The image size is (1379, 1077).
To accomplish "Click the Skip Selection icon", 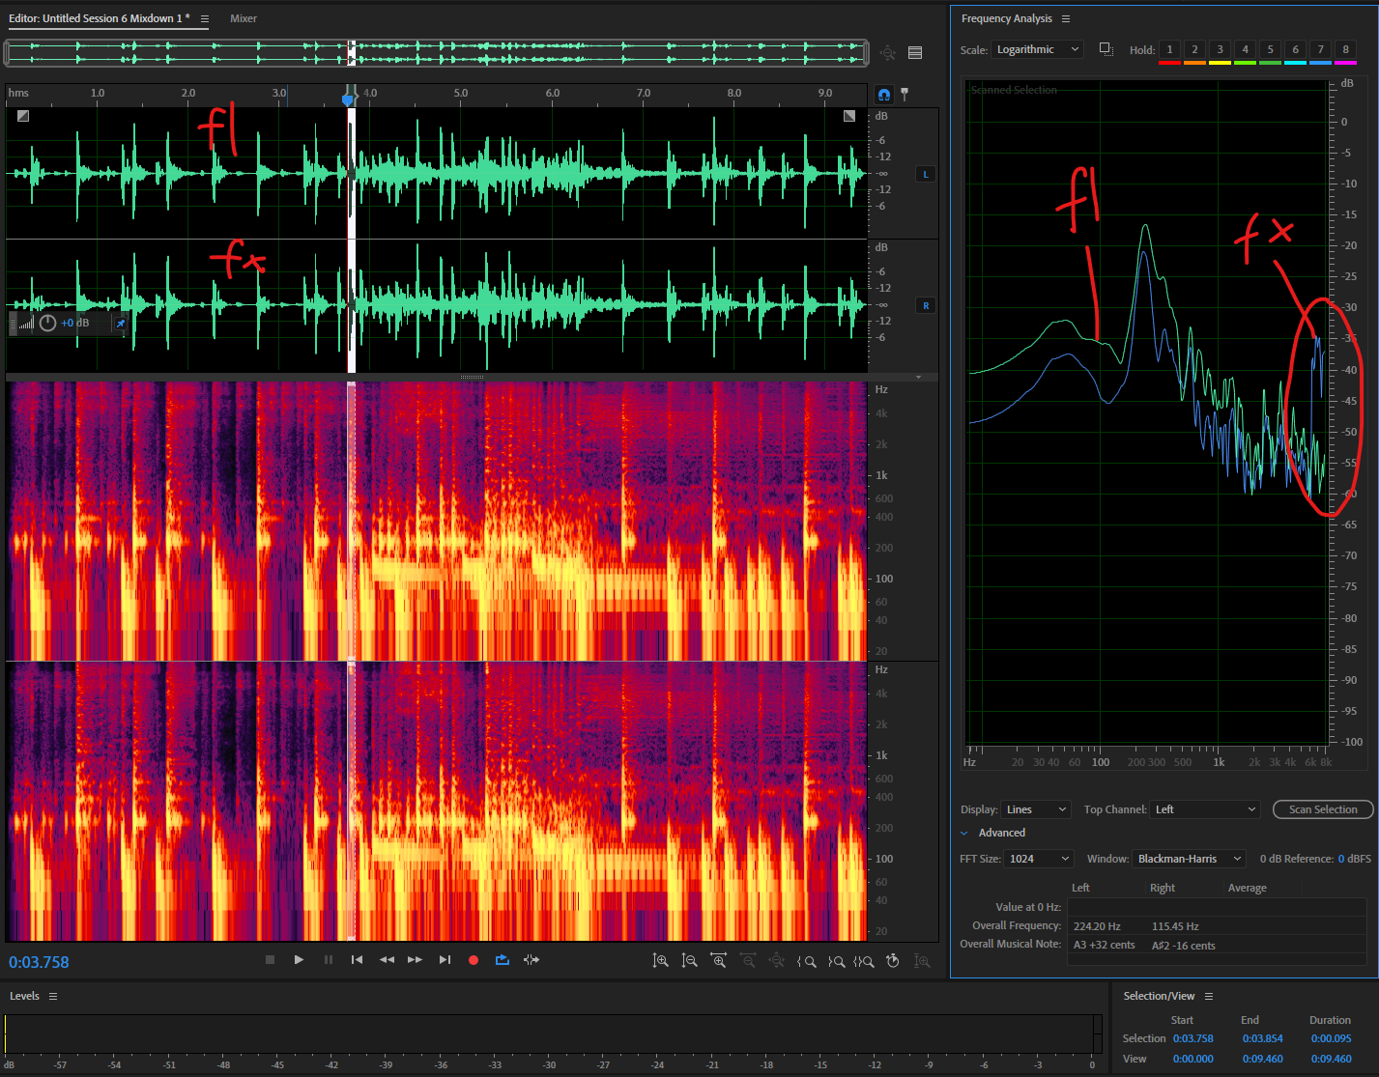I will click(531, 960).
